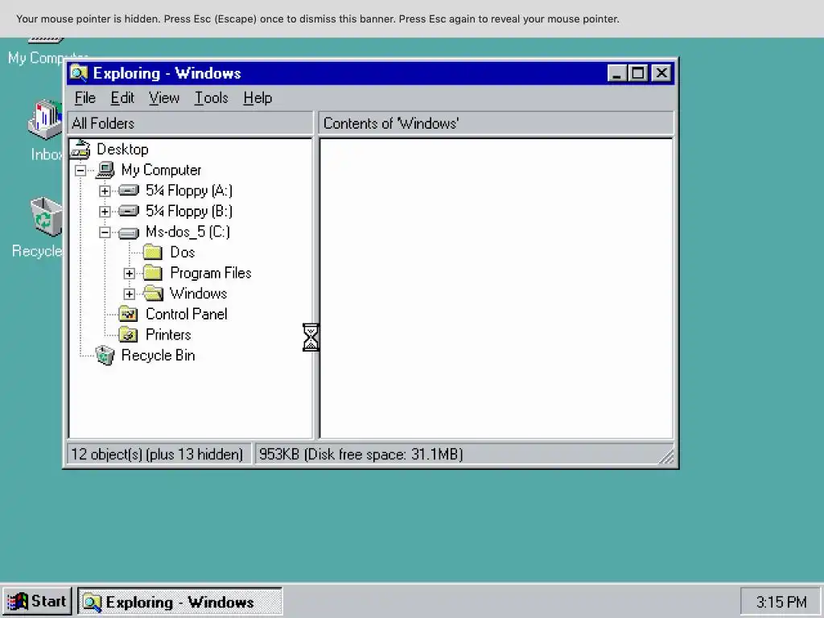The height and width of the screenshot is (618, 824).
Task: Click the 'Exploring - Windows' taskbar button
Action: 179,602
